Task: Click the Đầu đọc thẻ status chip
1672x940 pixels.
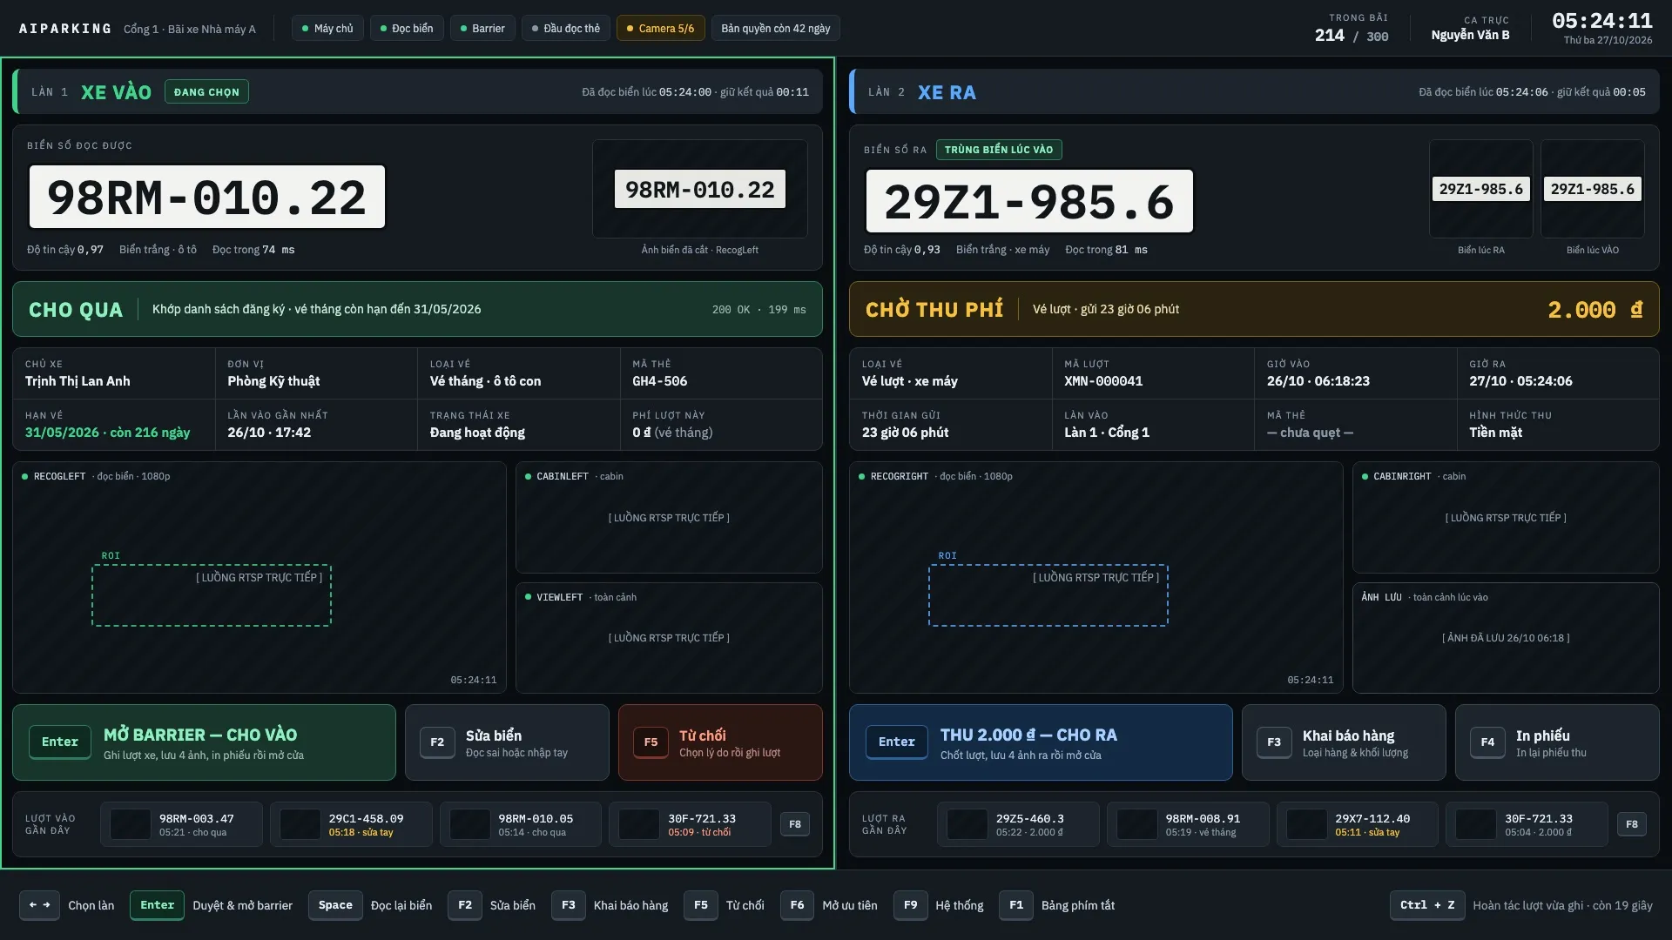Action: 566,29
